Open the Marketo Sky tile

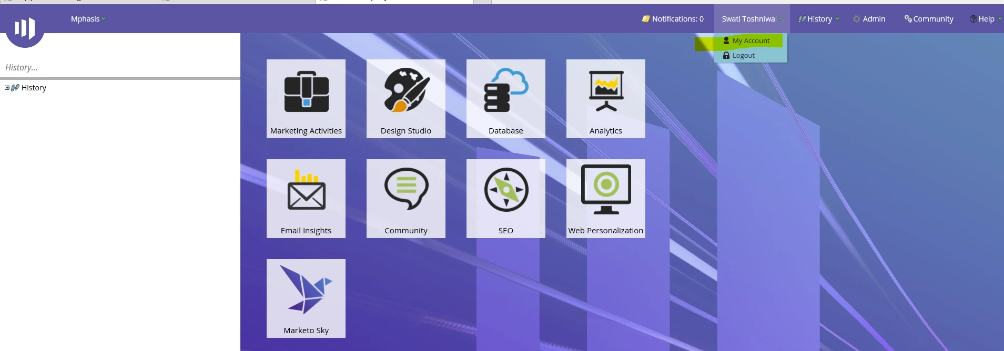pos(306,298)
